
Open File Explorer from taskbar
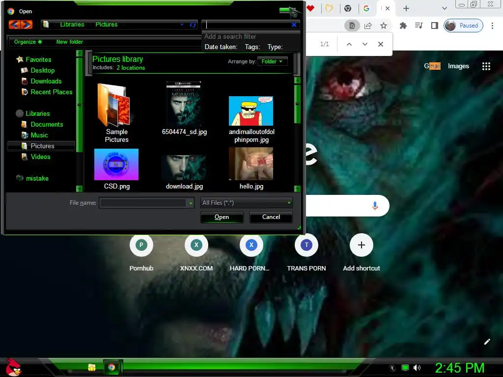(x=92, y=367)
